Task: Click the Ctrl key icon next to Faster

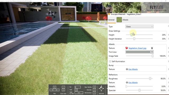Action: (76, 90)
